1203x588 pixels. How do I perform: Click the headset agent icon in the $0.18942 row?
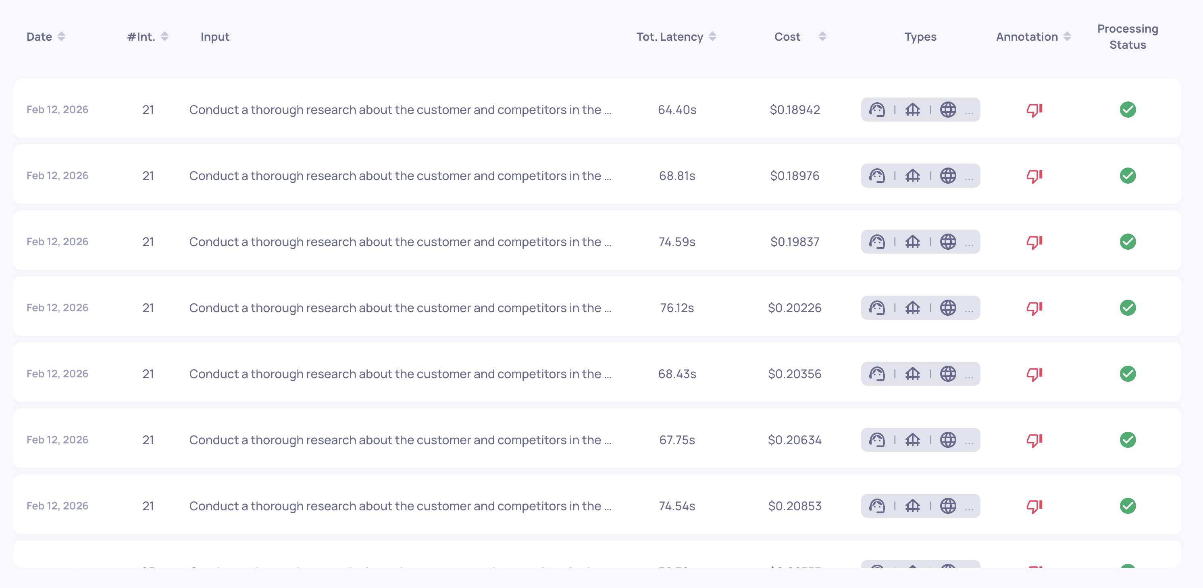pos(876,110)
